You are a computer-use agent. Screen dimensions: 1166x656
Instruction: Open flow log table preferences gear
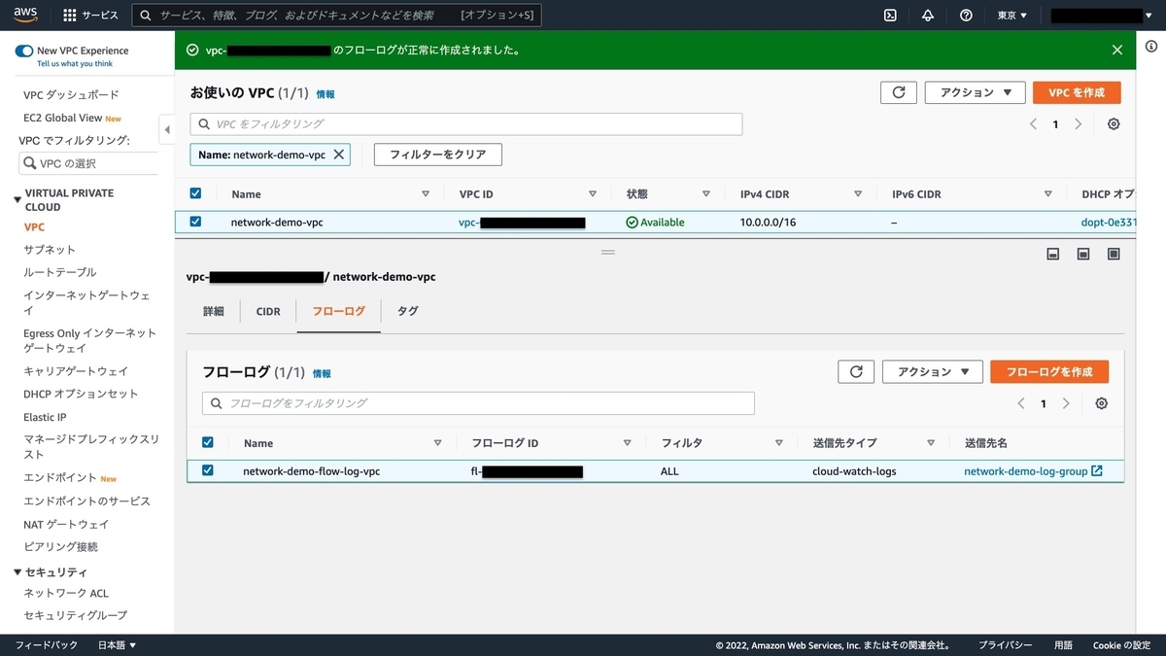pyautogui.click(x=1101, y=403)
